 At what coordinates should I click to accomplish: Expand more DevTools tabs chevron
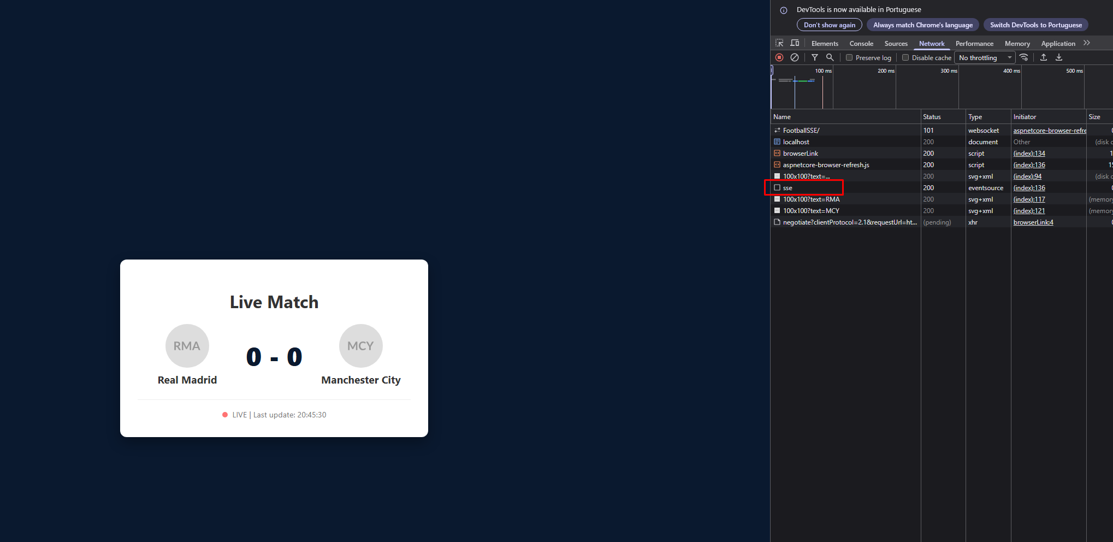(x=1087, y=43)
